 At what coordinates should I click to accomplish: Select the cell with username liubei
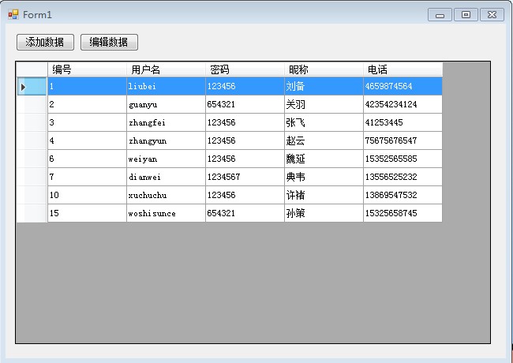[x=166, y=86]
